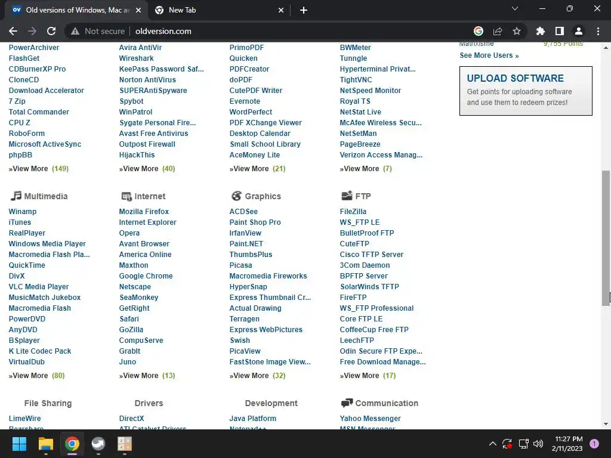Click the Internet category icon
The width and height of the screenshot is (611, 458).
click(x=126, y=196)
